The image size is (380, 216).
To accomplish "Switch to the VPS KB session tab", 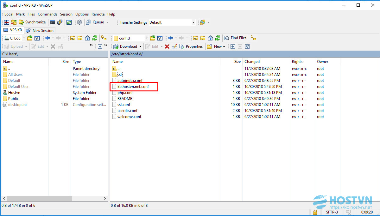I will pos(13,30).
